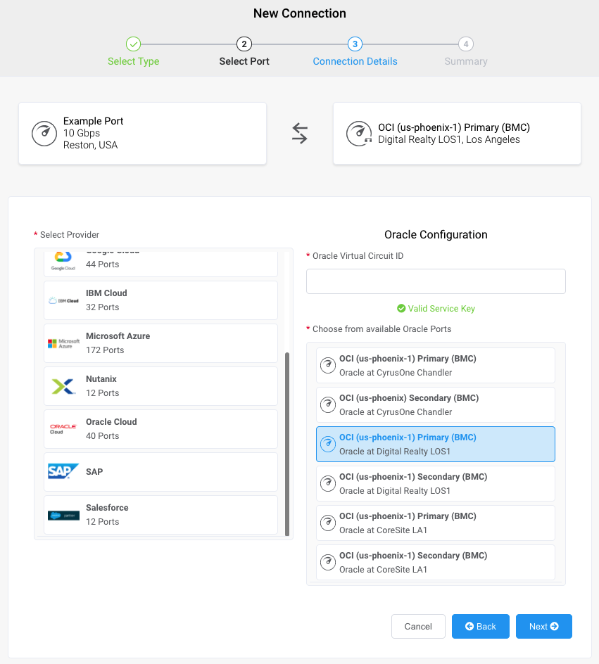Click the Next button
This screenshot has height=664, width=599.
(544, 626)
